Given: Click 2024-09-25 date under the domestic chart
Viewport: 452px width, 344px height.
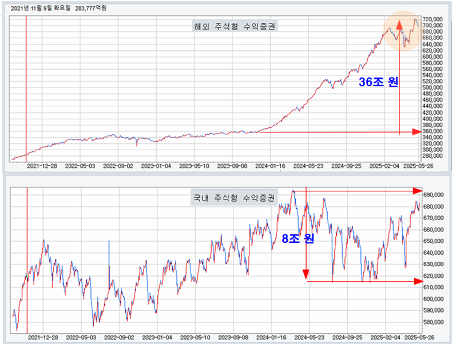Looking at the screenshot, I should tap(347, 337).
